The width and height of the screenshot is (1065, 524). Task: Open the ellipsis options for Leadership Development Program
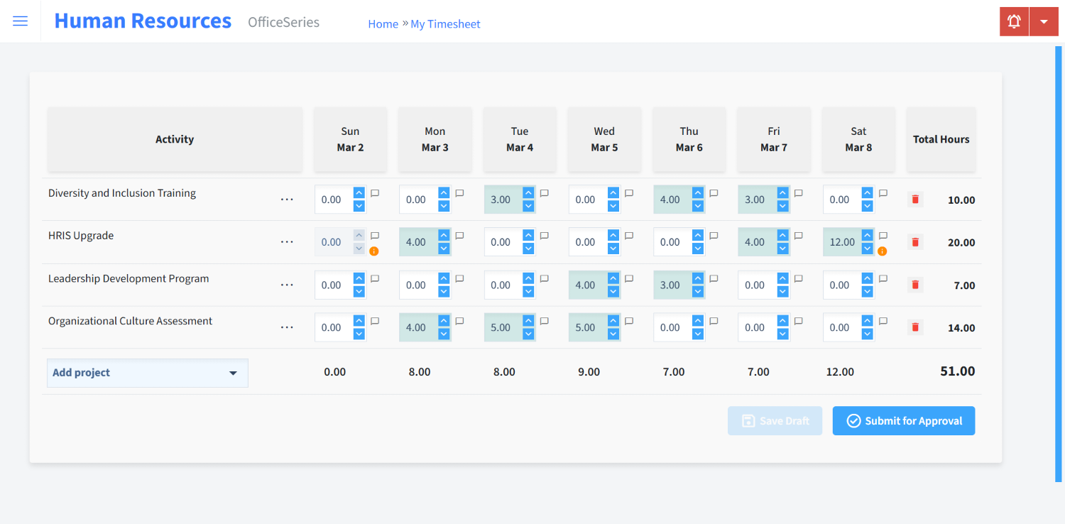[x=287, y=285]
